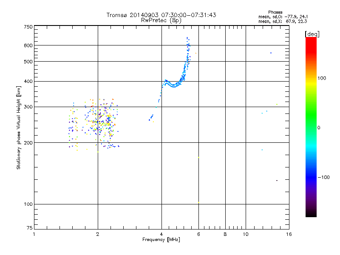Image resolution: width=340 pixels, height=255 pixels.
Task: Click the y-axis tick label '500'
Action: [x=28, y=62]
